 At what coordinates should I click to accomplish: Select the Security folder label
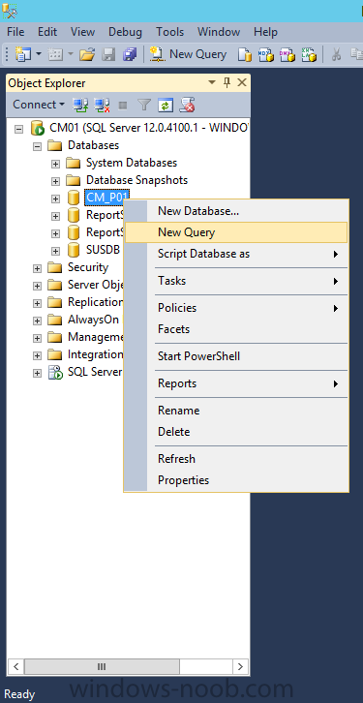pyautogui.click(x=88, y=267)
